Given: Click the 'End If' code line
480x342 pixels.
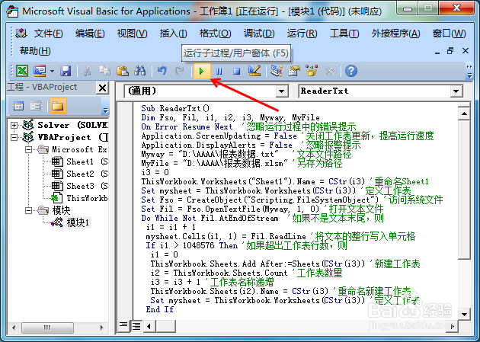Looking at the screenshot, I should [160, 309].
